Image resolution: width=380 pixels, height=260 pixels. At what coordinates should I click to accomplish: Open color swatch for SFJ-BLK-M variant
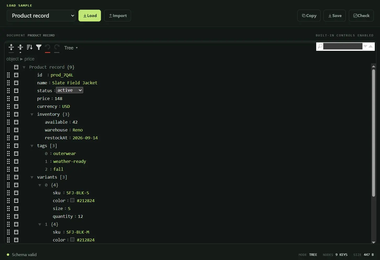[x=72, y=240]
